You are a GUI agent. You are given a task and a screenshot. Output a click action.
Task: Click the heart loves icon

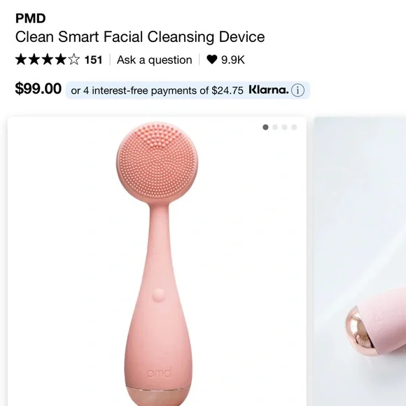[211, 59]
